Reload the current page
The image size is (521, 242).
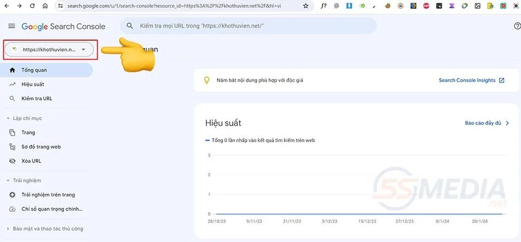click(x=32, y=6)
